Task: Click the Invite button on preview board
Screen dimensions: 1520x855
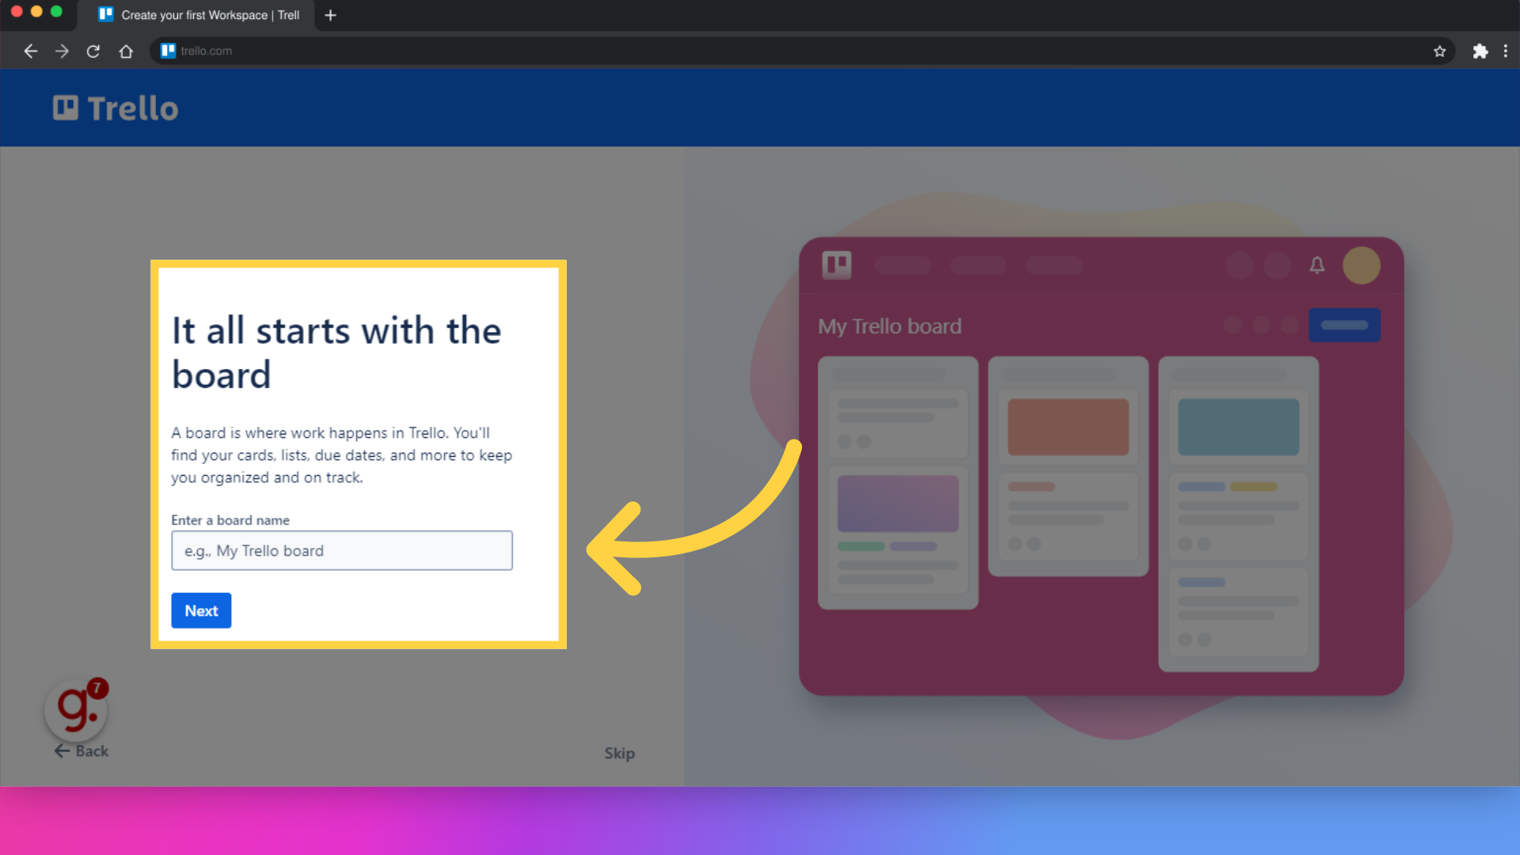Action: (1346, 325)
